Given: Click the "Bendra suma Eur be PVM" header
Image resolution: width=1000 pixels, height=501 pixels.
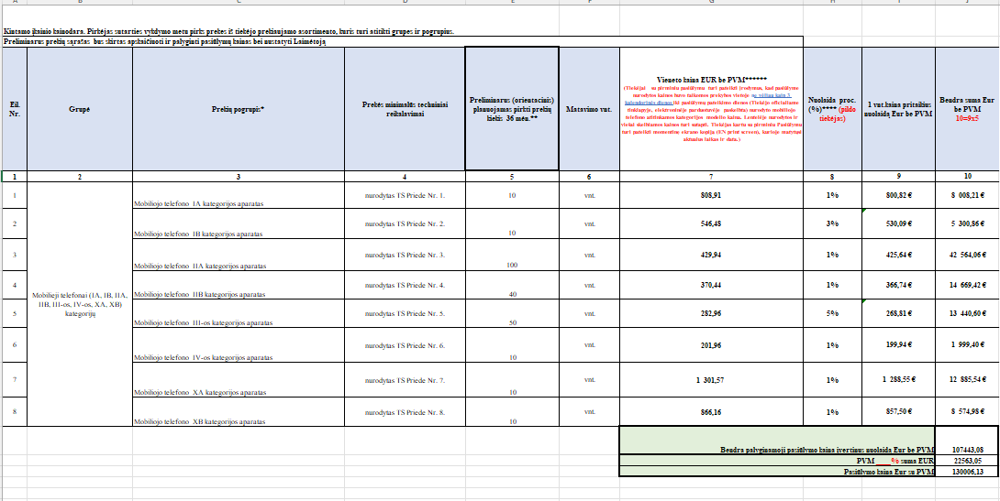Looking at the screenshot, I should (967, 109).
